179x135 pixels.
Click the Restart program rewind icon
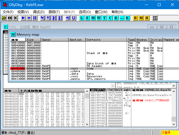[x=10, y=18]
